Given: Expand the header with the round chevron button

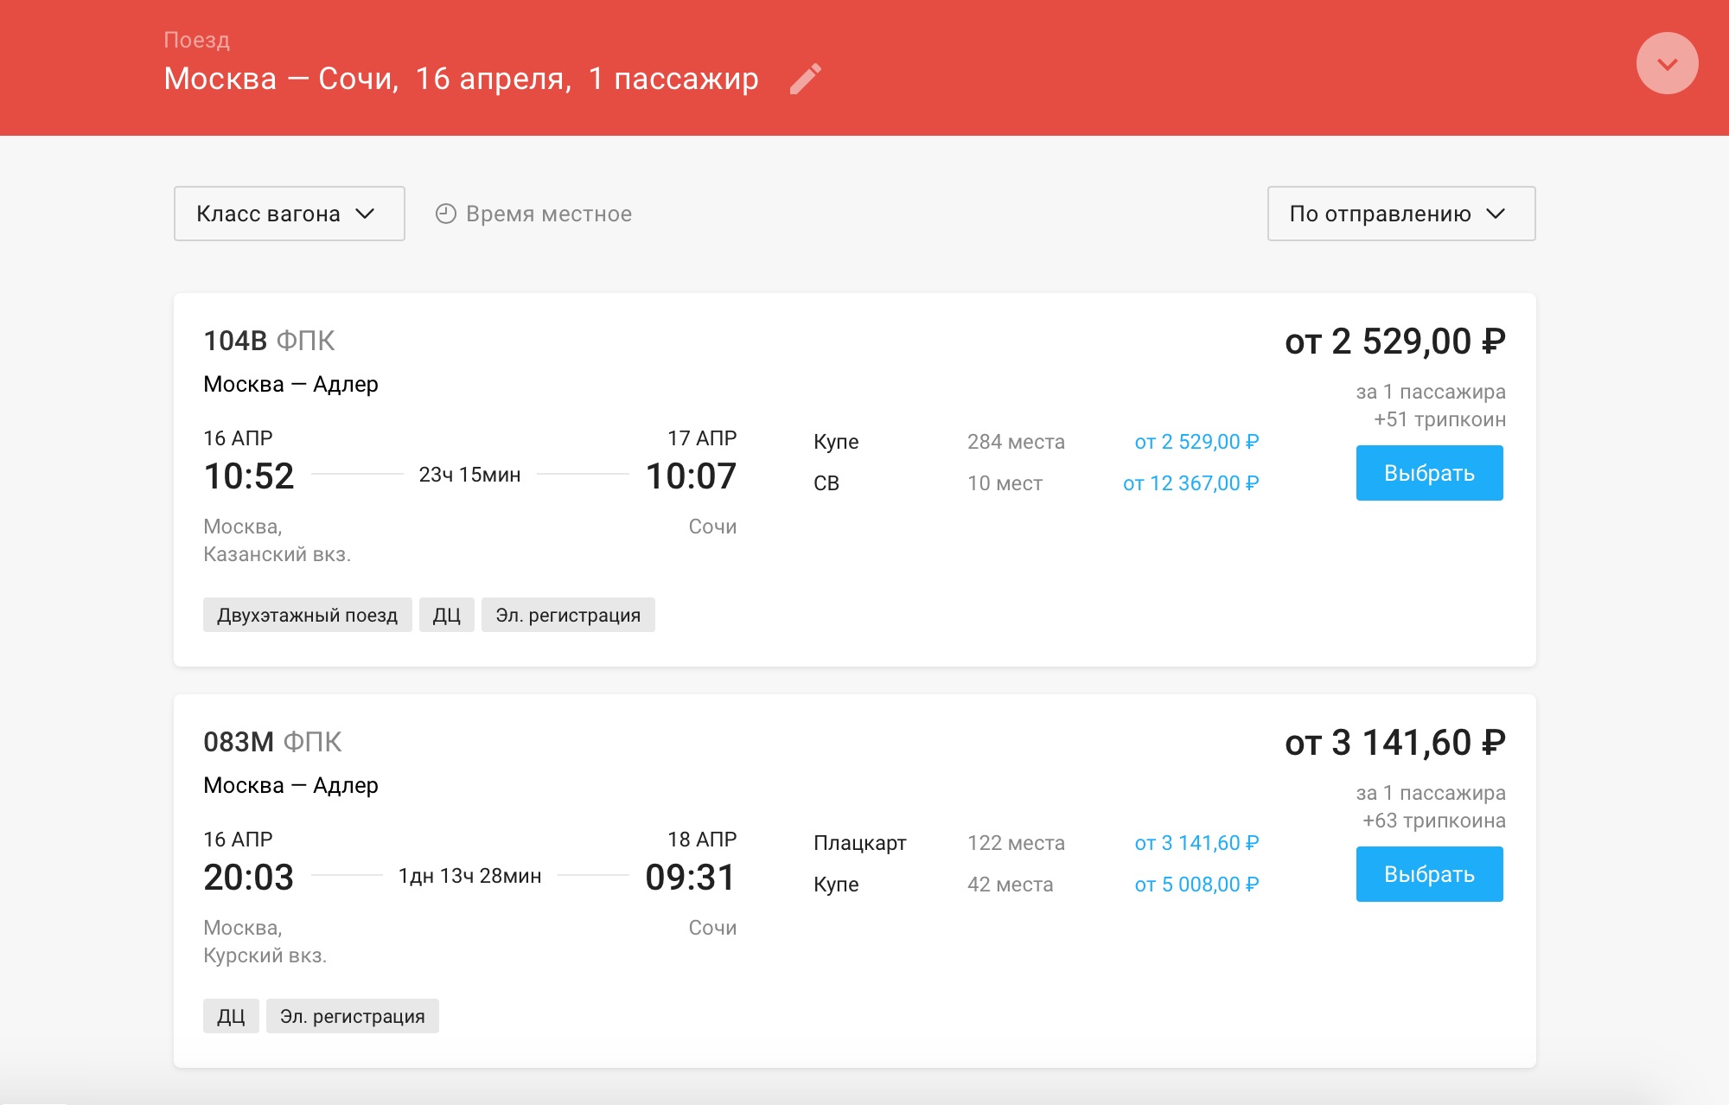Looking at the screenshot, I should coord(1667,63).
